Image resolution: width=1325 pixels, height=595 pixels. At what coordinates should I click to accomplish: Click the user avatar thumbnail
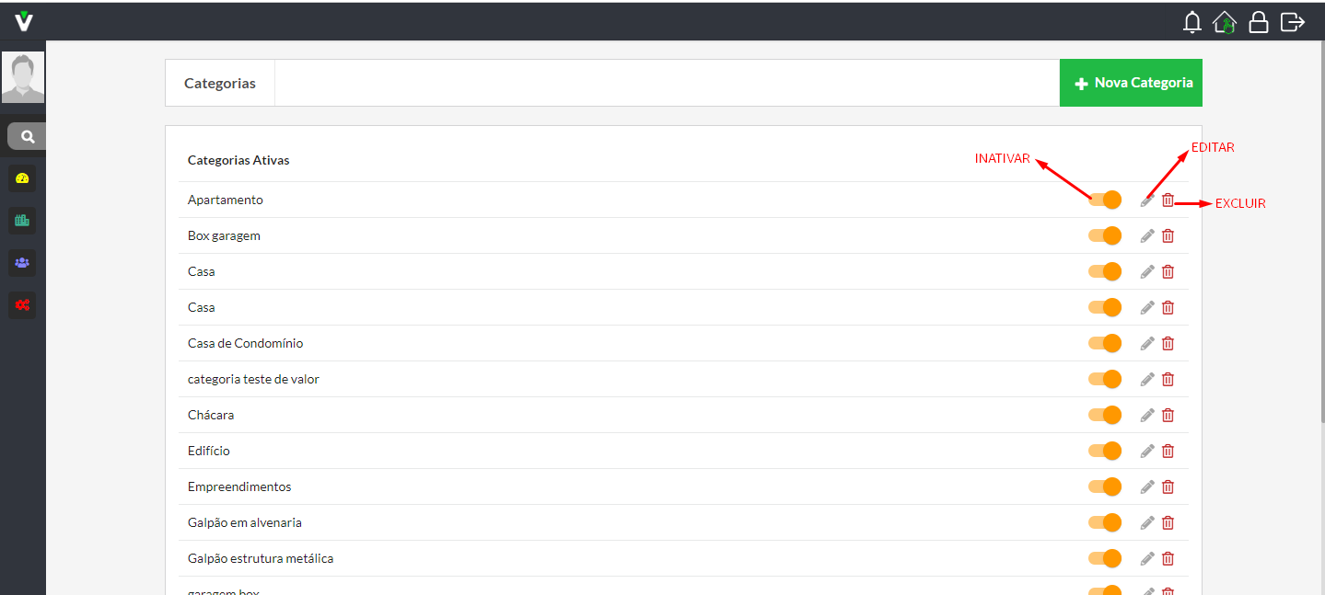click(x=23, y=77)
